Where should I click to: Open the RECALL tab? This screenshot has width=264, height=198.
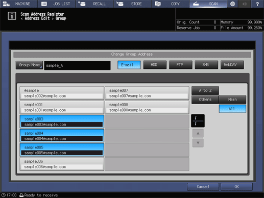(x=94, y=4)
